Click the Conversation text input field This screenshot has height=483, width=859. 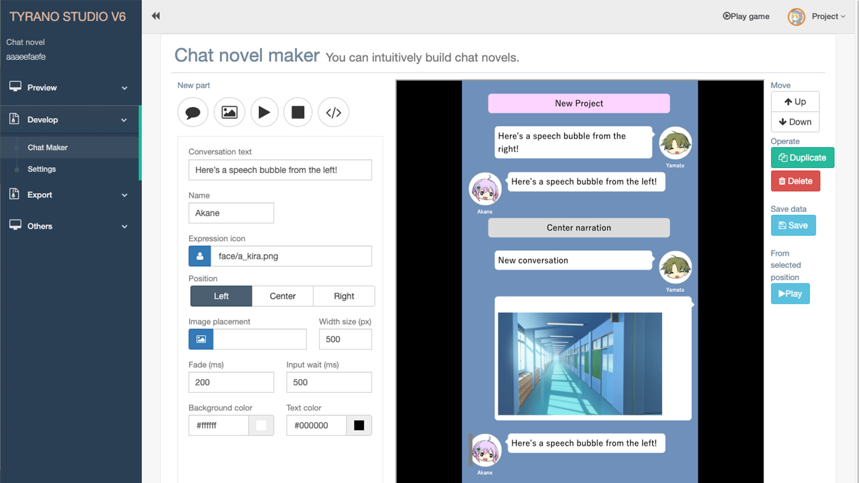(x=280, y=170)
